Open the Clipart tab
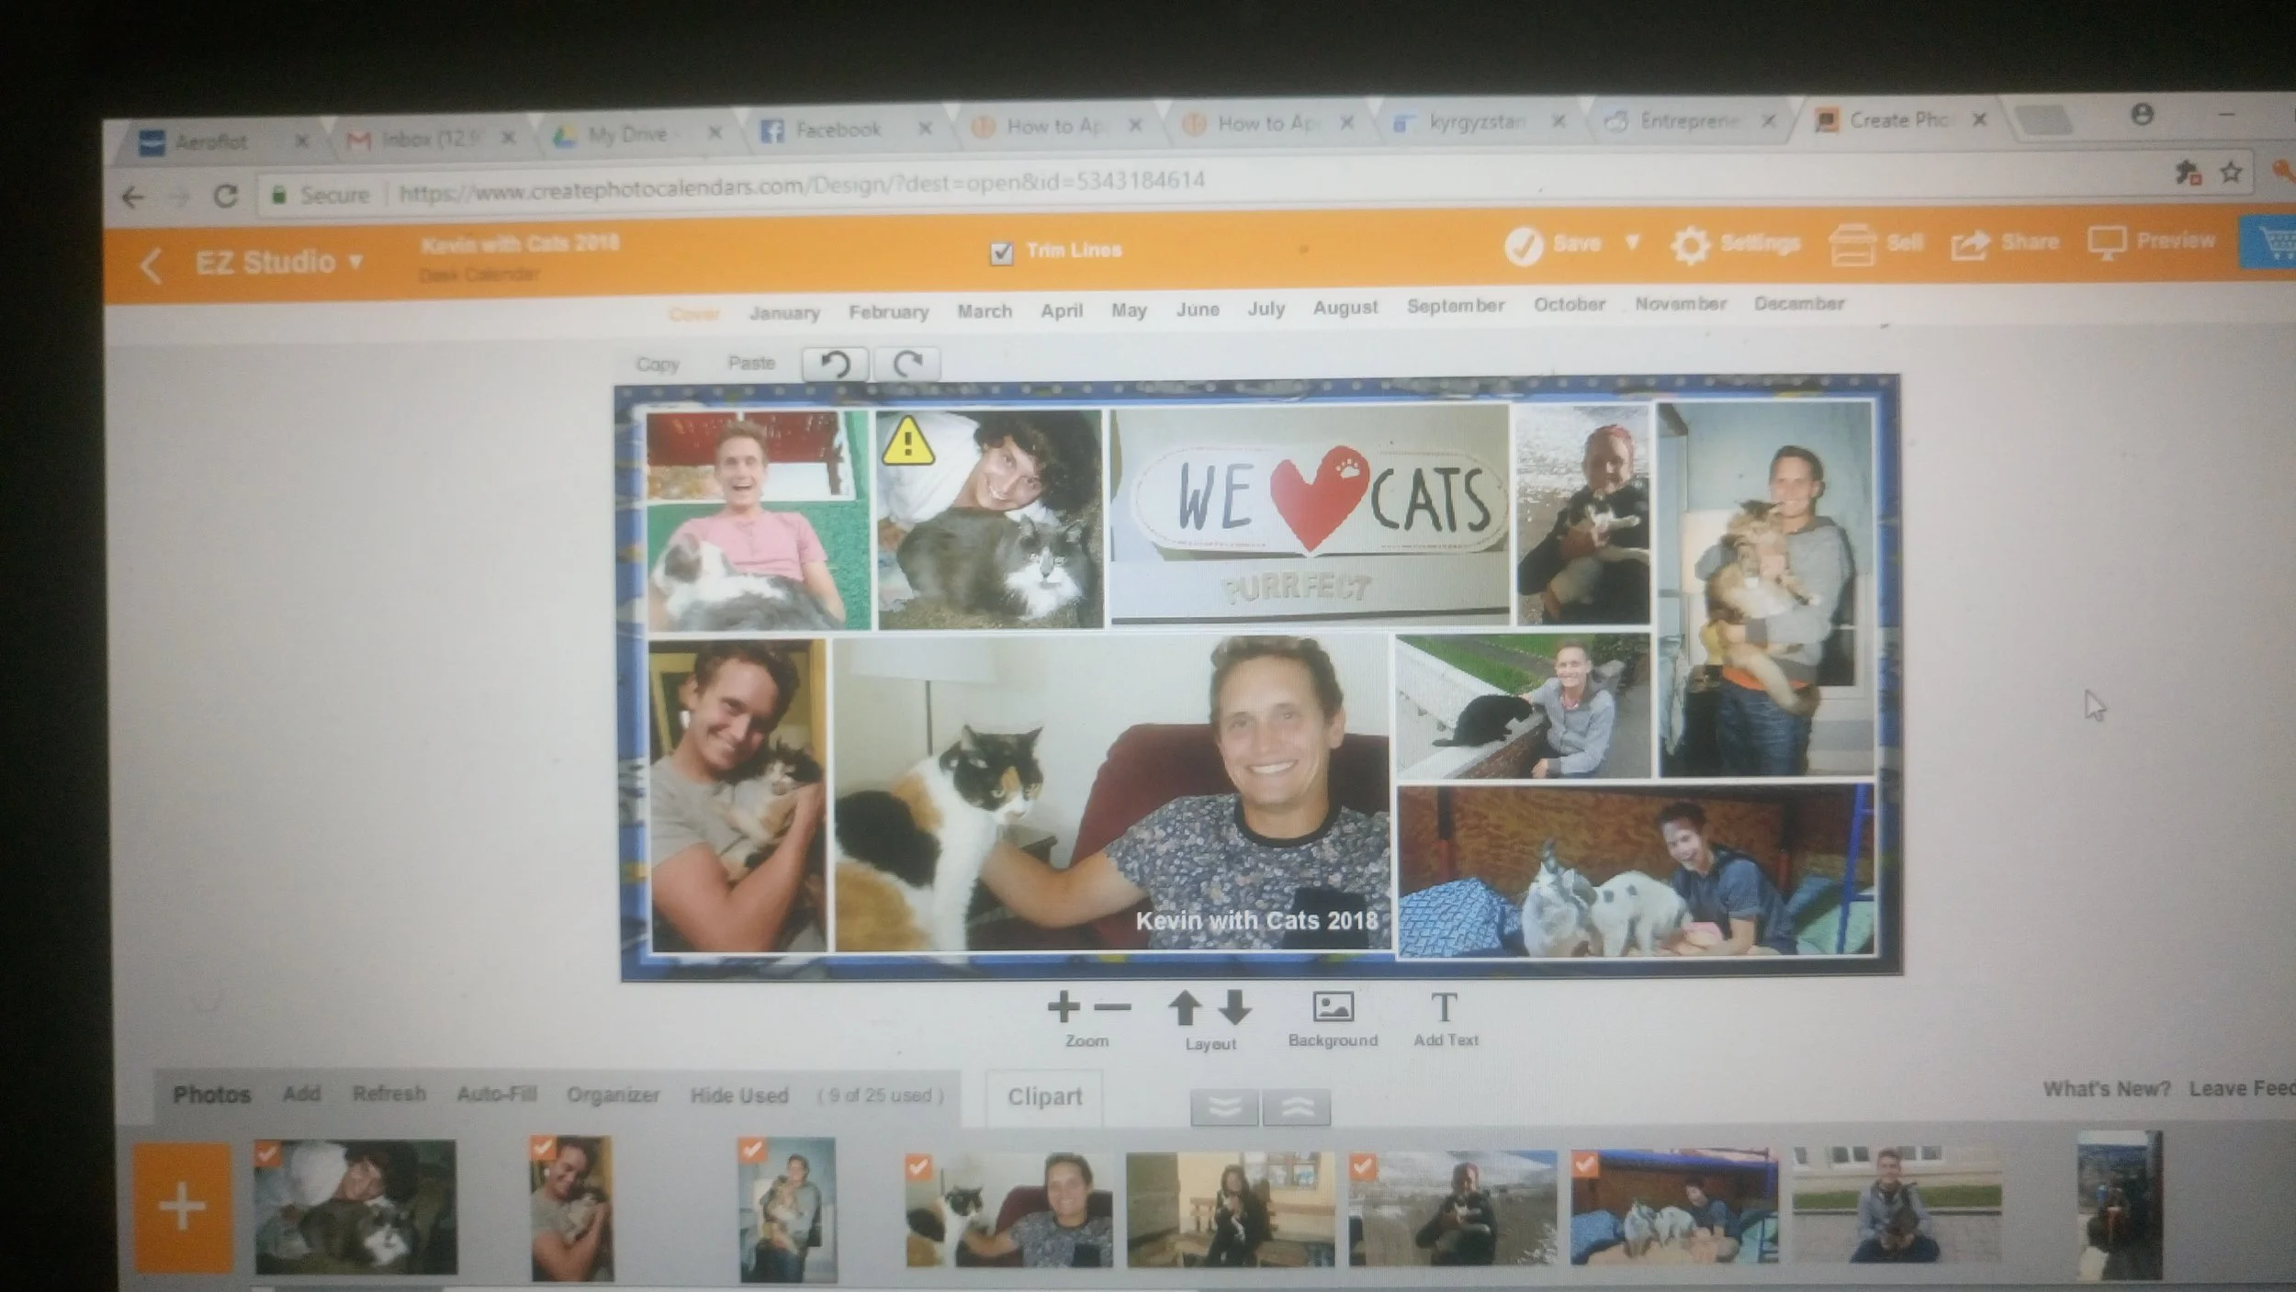The image size is (2296, 1292). tap(1044, 1096)
